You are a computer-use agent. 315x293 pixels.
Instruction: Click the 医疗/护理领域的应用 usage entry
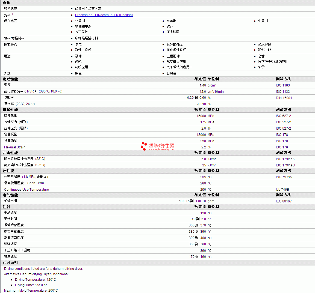pyautogui.click(x=273, y=62)
